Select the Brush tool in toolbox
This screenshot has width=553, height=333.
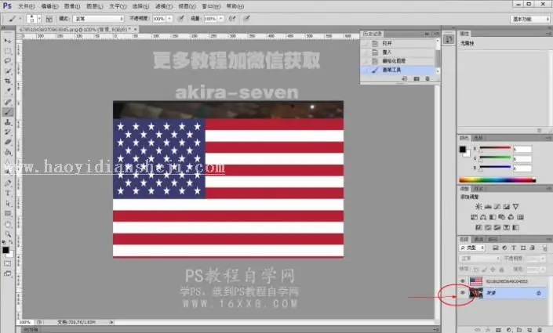[x=7, y=112]
